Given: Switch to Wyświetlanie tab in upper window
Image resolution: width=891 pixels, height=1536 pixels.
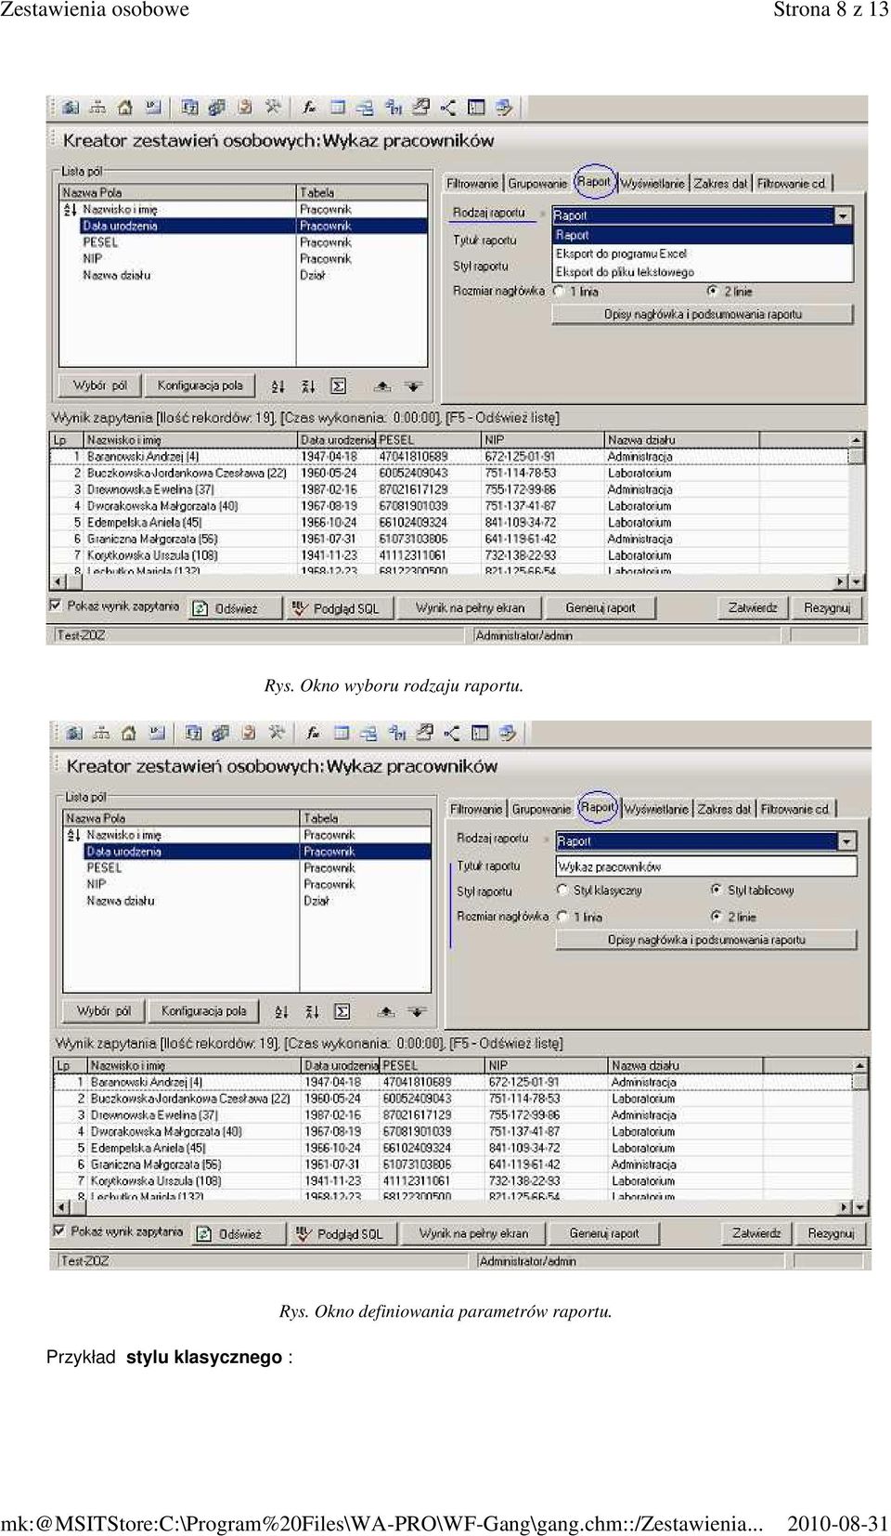Looking at the screenshot, I should click(x=652, y=184).
